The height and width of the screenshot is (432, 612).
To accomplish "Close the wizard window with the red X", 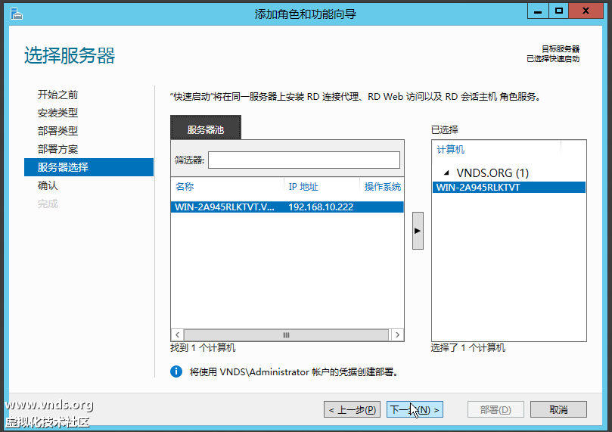I will tap(586, 11).
